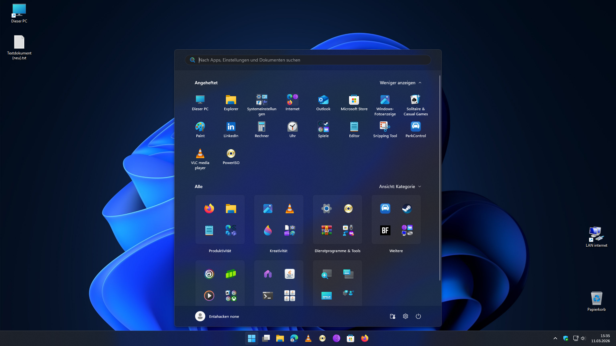Open the Ansicht: Kategorie dropdown
This screenshot has width=616, height=346.
pyautogui.click(x=400, y=186)
